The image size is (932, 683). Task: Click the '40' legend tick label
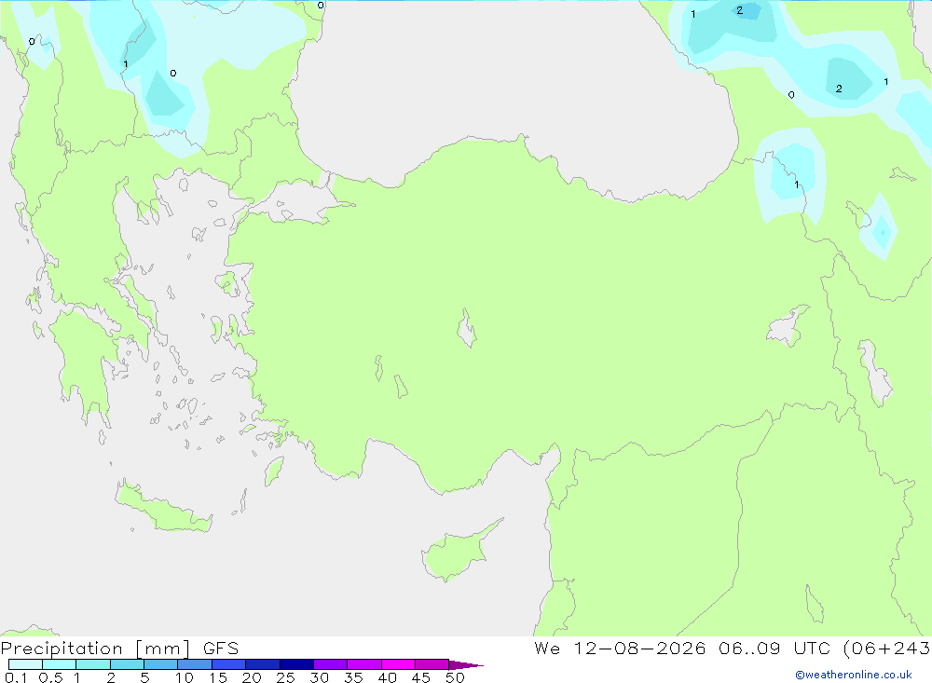[x=387, y=677]
